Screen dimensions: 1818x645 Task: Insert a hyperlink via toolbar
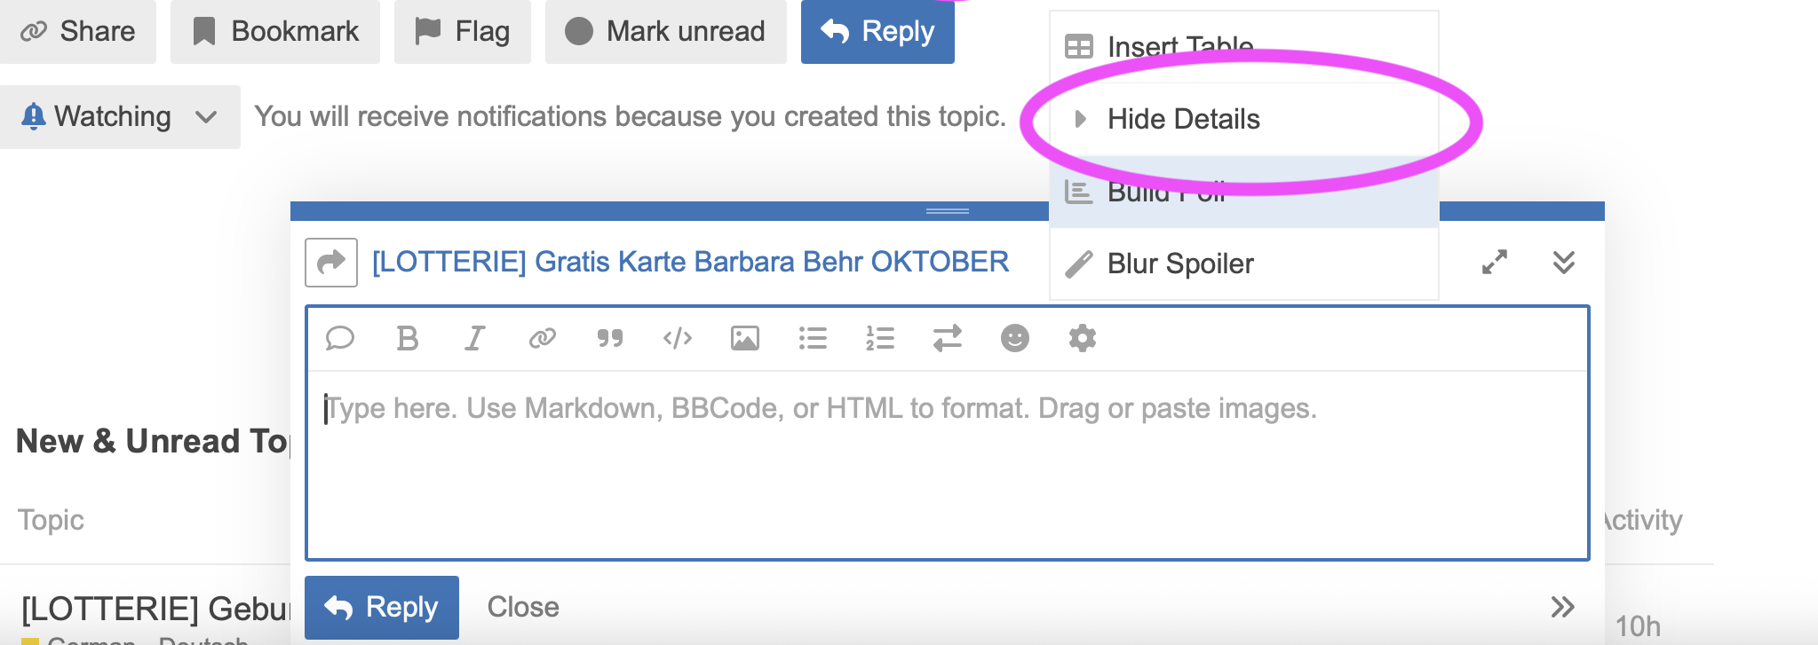pyautogui.click(x=542, y=338)
